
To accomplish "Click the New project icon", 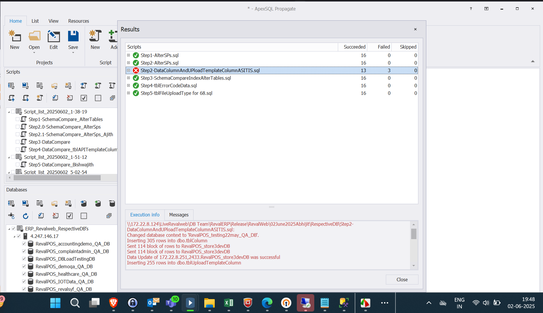I will (15, 37).
